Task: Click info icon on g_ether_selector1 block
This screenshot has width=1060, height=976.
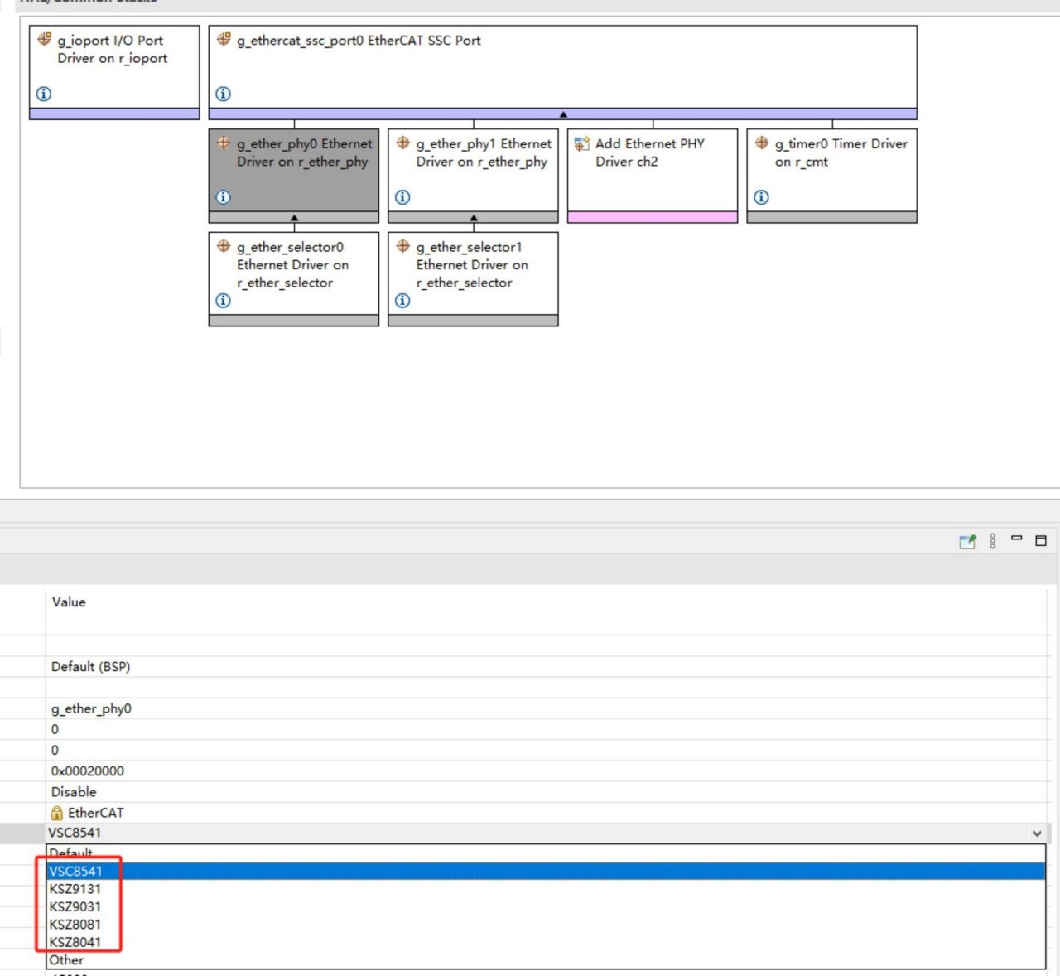Action: coord(402,301)
